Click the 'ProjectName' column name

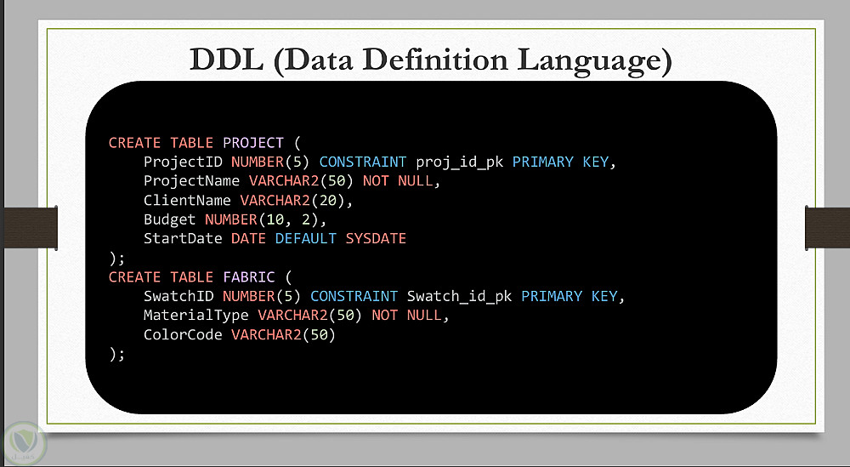191,181
